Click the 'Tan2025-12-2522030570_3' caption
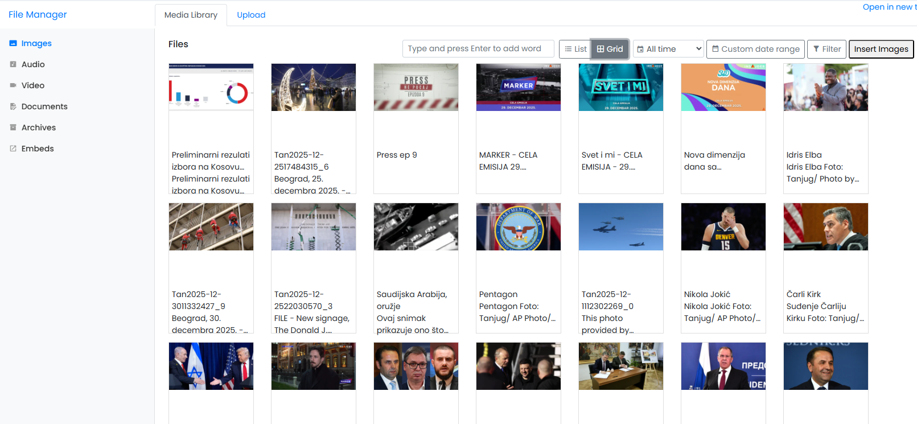The height and width of the screenshot is (424, 917). click(303, 300)
